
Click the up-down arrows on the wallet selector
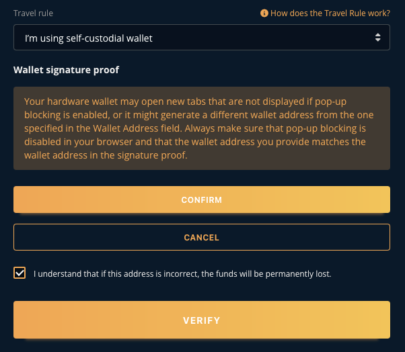click(378, 38)
